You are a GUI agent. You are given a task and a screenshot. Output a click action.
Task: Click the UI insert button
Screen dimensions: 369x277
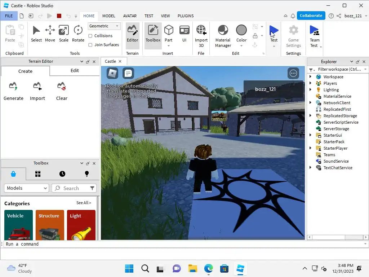pyautogui.click(x=184, y=34)
